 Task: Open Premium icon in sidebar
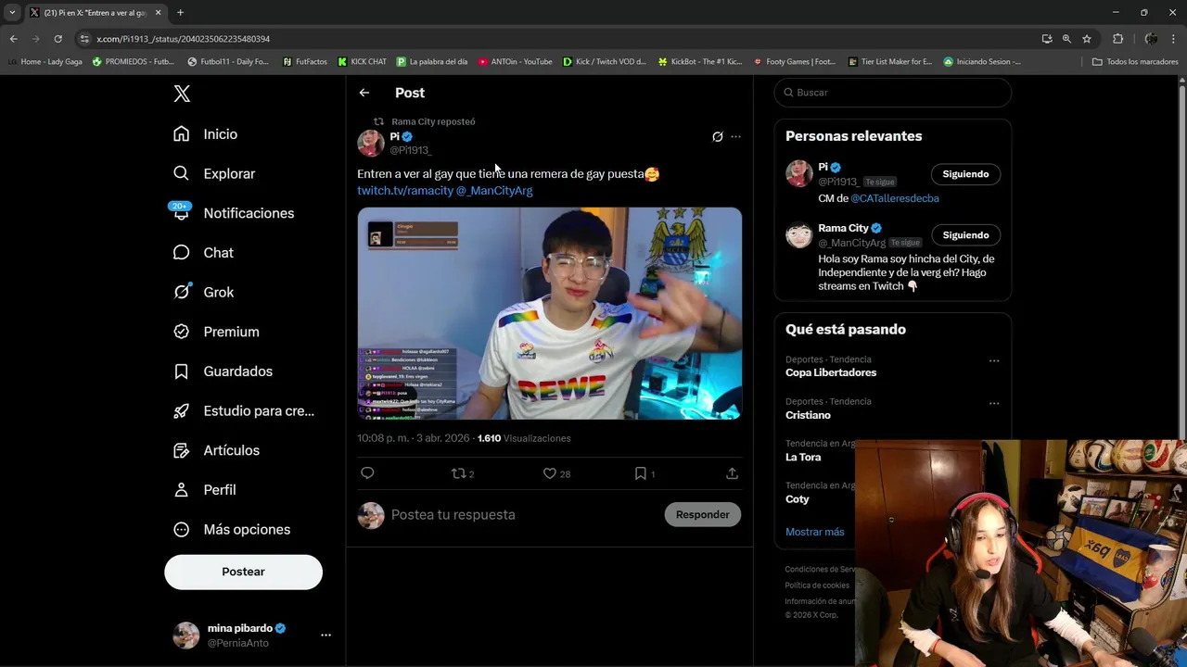182,332
